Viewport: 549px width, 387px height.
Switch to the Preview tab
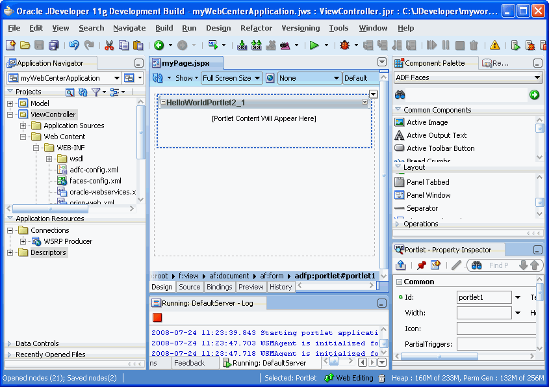coord(251,287)
